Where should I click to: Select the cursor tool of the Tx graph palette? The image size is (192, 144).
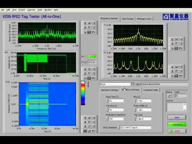(x=172, y=48)
